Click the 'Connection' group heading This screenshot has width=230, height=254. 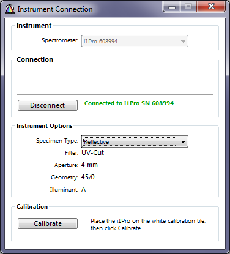point(35,59)
